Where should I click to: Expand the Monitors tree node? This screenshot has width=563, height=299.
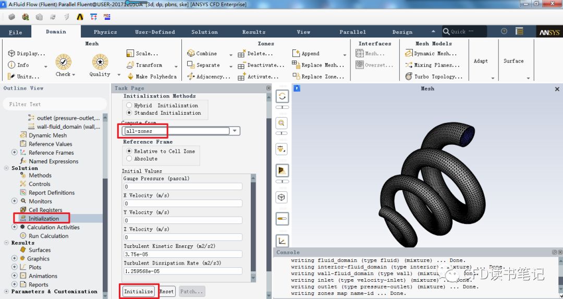[x=14, y=201]
